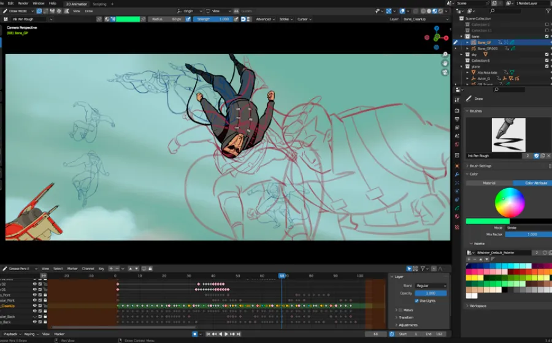Image resolution: width=552 pixels, height=343 pixels.
Task: Select the Color Attribute tab
Action: (x=532, y=183)
